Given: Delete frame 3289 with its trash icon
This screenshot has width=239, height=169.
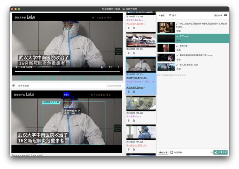Looking at the screenshot, I should (x=129, y=28).
